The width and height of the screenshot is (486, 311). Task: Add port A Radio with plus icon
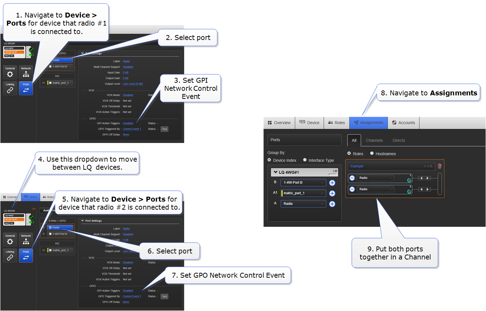332,204
